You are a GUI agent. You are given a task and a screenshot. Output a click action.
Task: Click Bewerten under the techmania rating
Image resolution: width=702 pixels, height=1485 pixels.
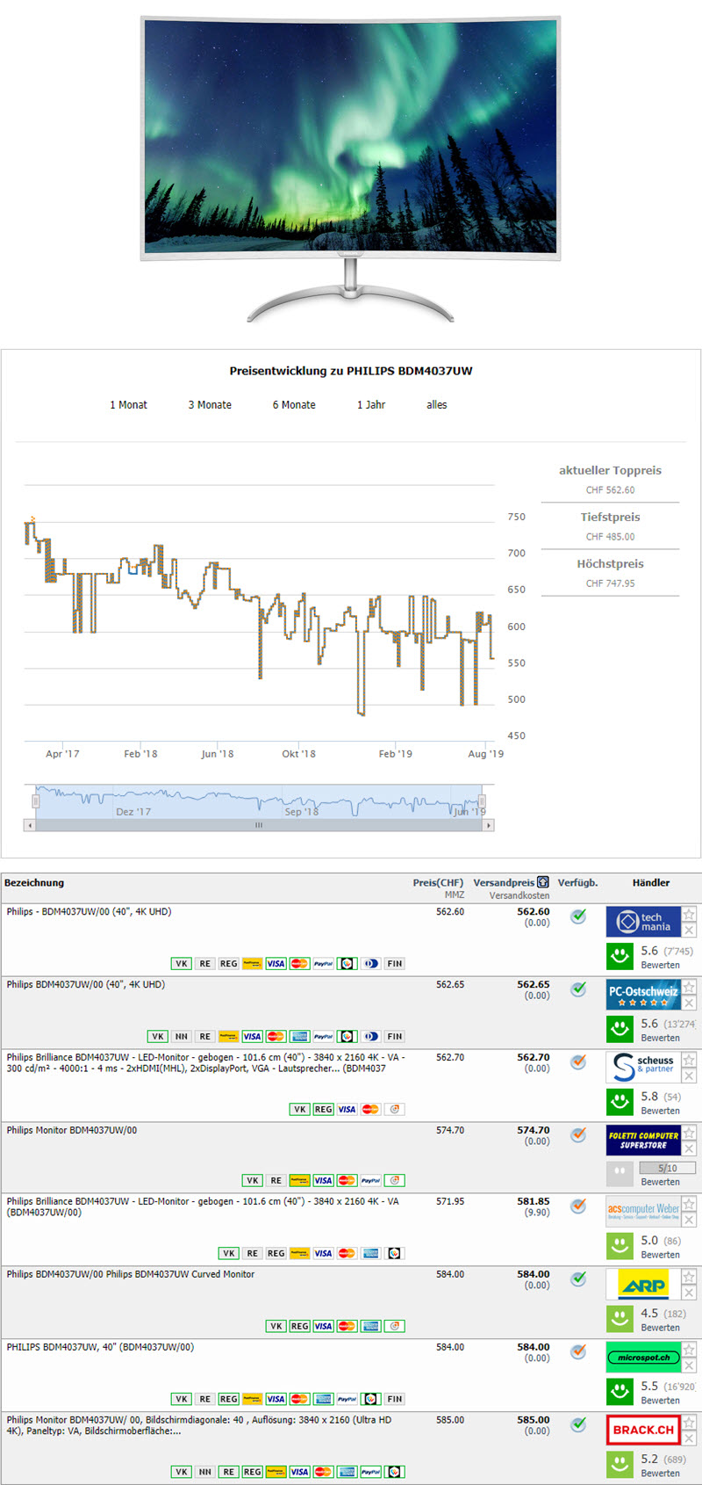tap(660, 965)
